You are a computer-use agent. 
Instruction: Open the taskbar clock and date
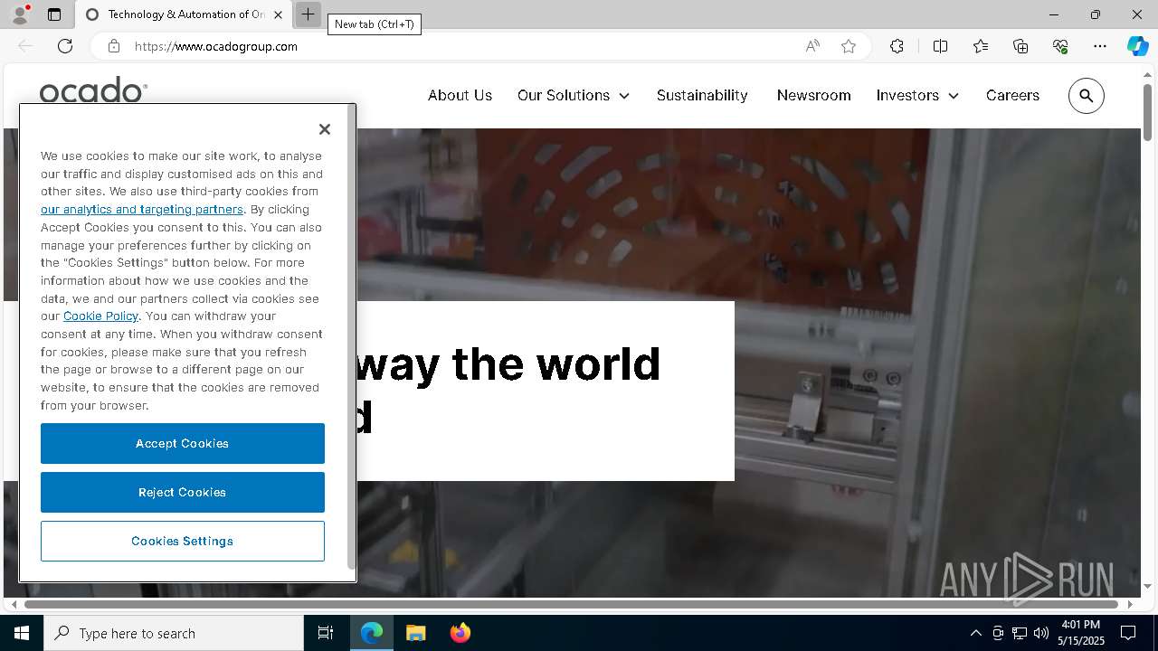tap(1081, 633)
